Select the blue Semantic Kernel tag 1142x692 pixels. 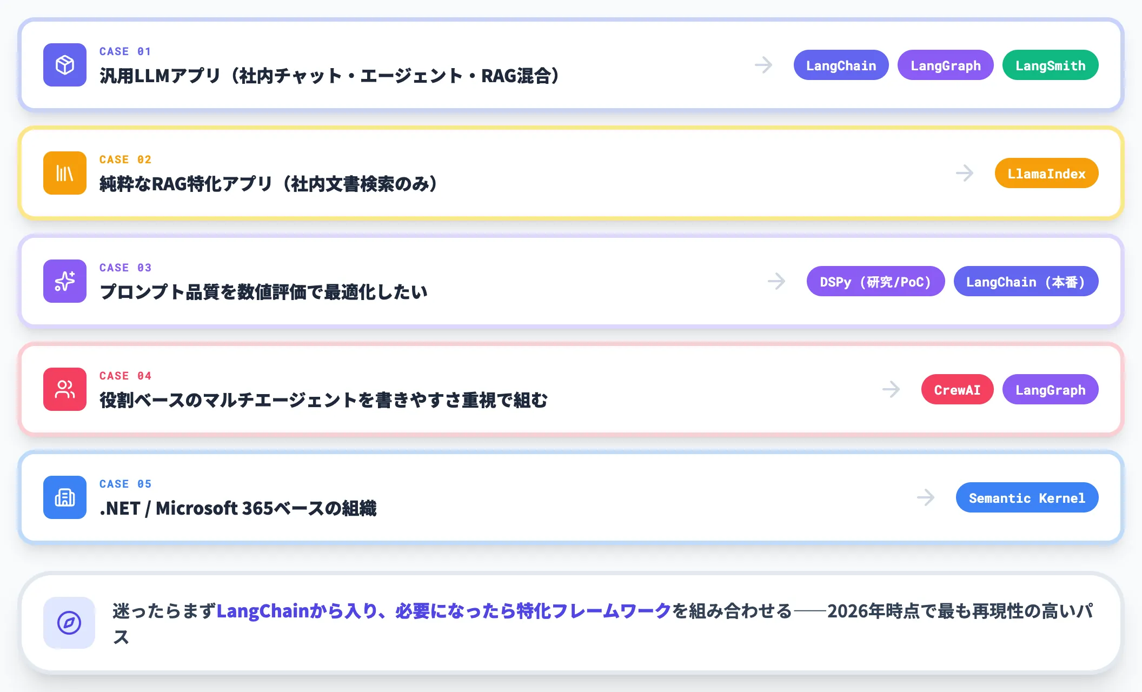pos(1027,497)
